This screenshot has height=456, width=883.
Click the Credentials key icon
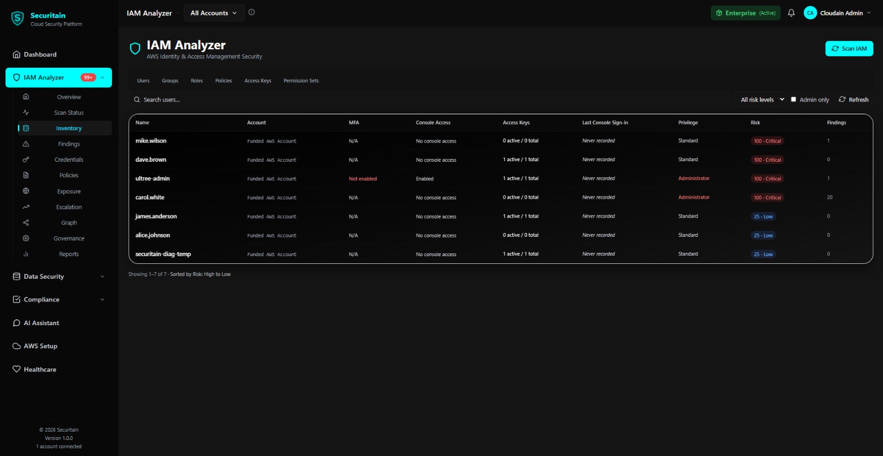[26, 160]
